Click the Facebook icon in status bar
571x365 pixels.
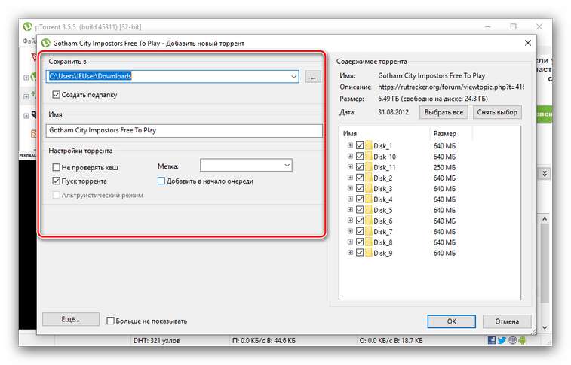point(492,340)
